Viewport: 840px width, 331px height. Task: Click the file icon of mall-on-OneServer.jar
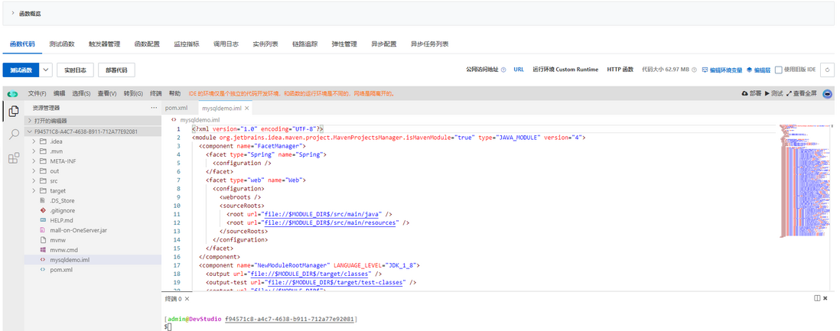pos(43,230)
